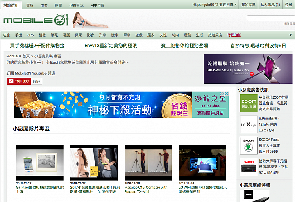Click the Mobile01 logo

pos(36,20)
